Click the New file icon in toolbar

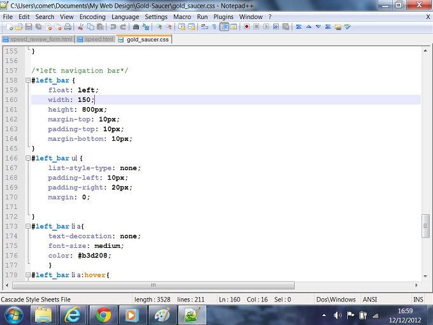pos(10,27)
